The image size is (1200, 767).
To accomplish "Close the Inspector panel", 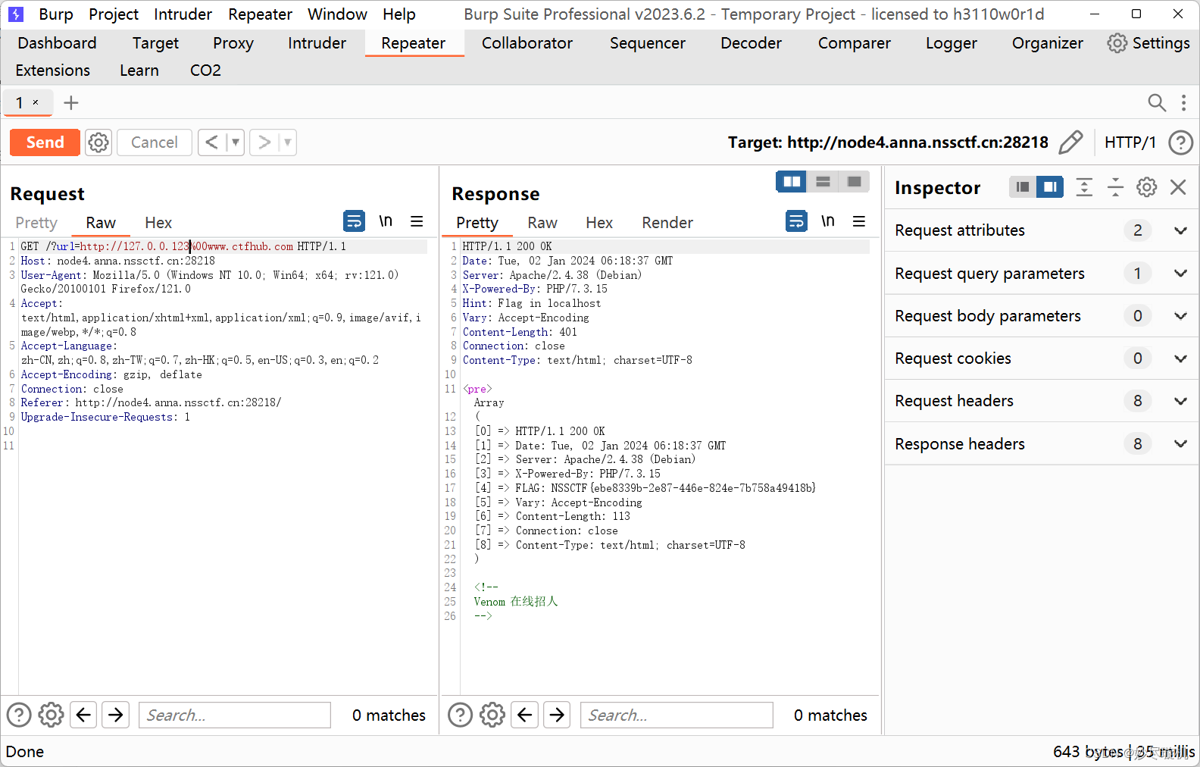I will [1178, 187].
